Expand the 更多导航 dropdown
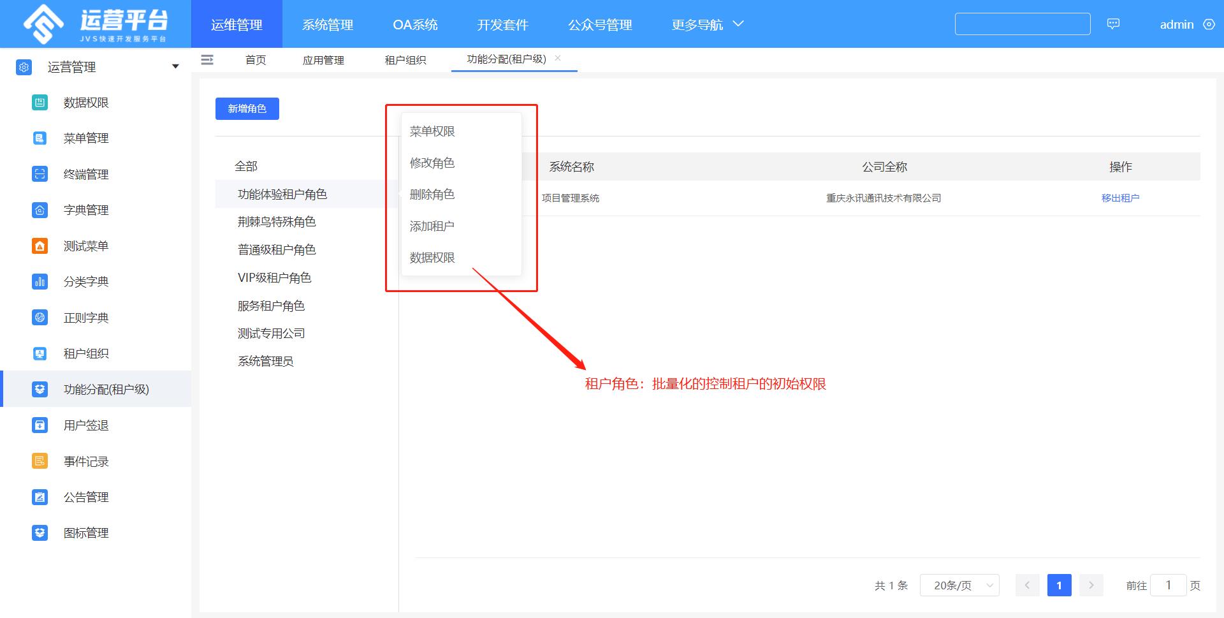This screenshot has width=1224, height=618. tap(708, 24)
